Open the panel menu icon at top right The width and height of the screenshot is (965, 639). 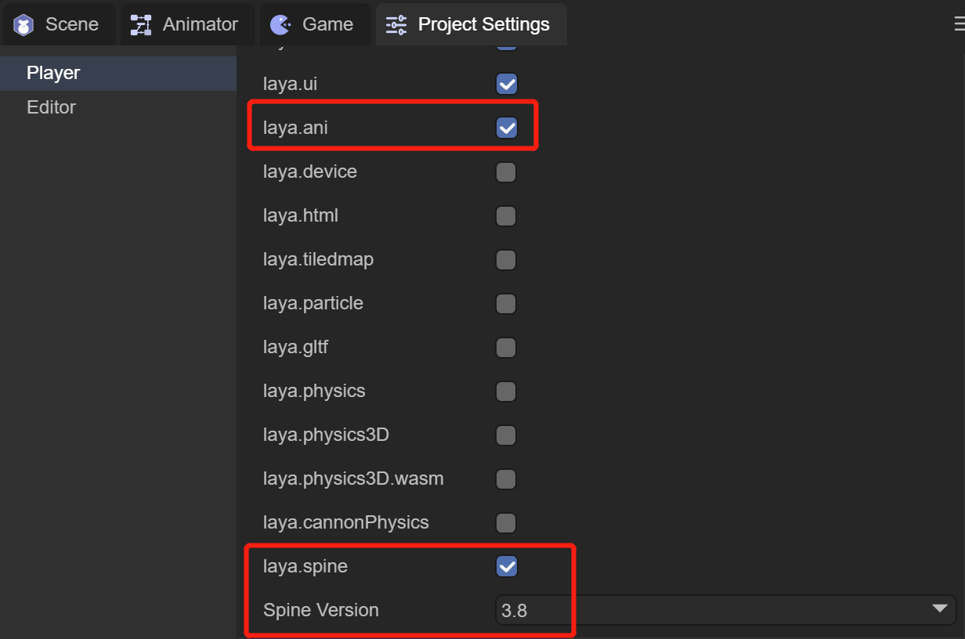point(959,24)
